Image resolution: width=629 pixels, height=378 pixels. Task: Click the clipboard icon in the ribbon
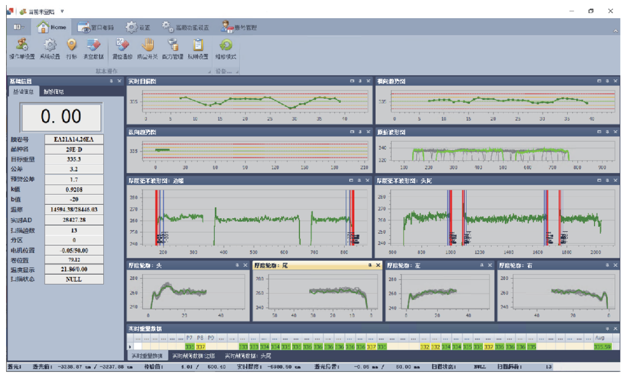pos(198,46)
